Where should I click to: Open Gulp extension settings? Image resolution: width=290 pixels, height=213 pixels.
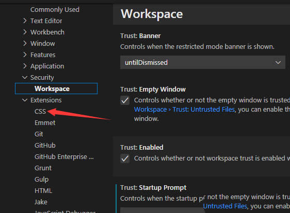[x=42, y=180]
